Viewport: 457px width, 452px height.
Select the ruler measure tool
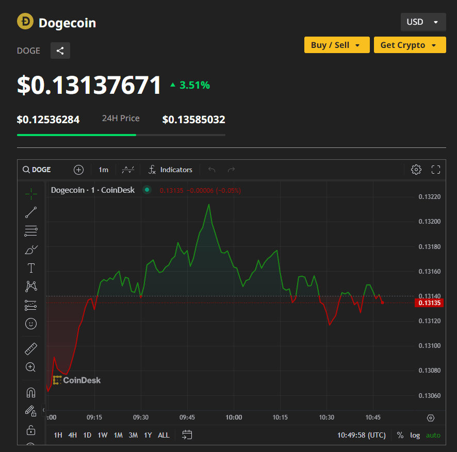coord(31,348)
